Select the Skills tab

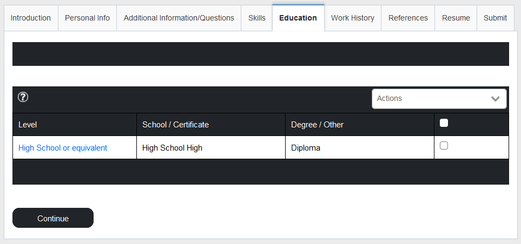257,18
